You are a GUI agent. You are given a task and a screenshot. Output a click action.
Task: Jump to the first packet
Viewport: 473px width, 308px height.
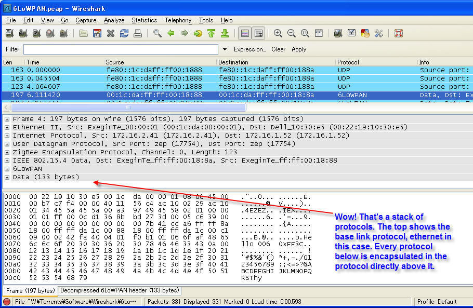[212, 33]
